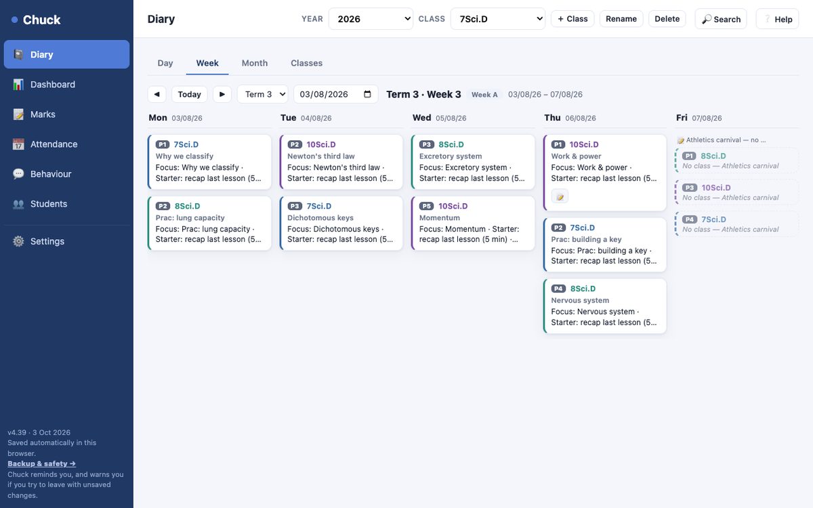Screen dimensions: 813x508
Task: Click the Week A badge
Action: (484, 95)
